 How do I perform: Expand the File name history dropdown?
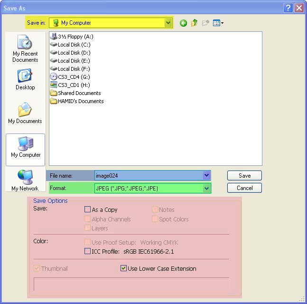[206, 175]
